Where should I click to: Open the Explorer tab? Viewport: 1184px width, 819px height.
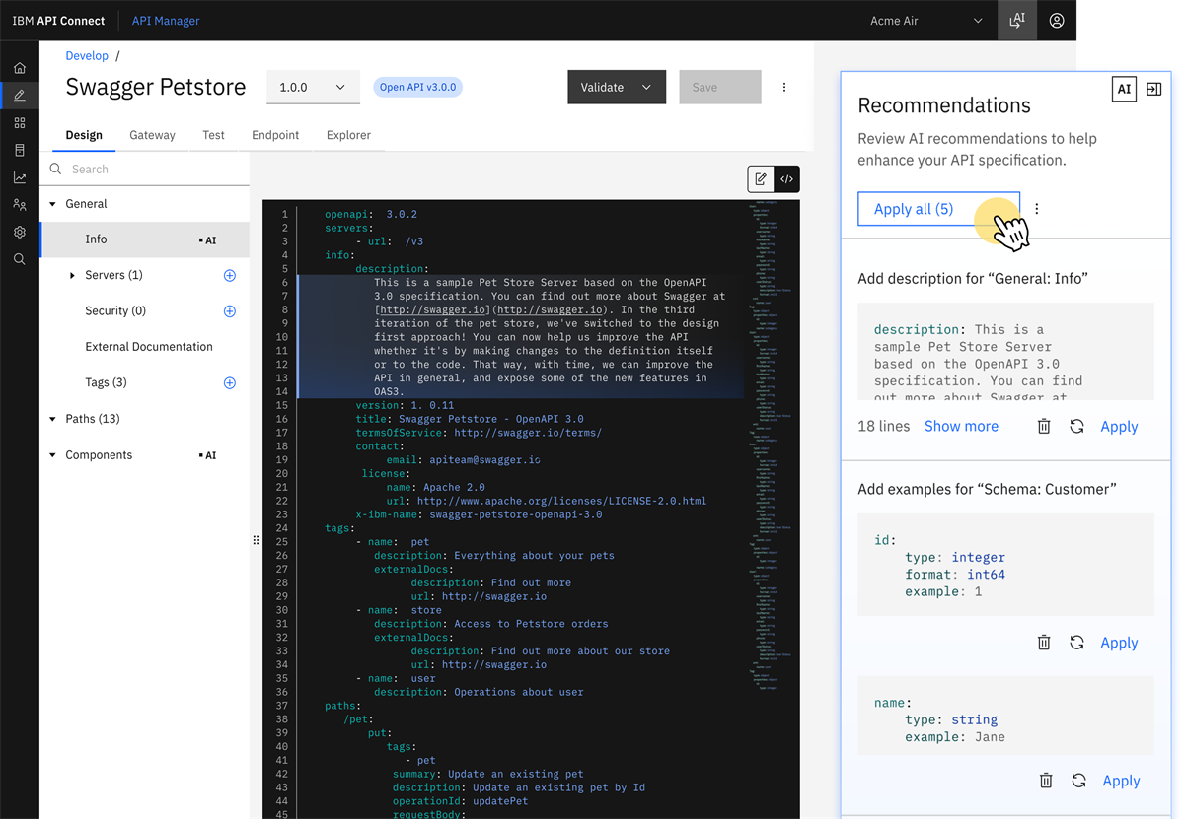(x=348, y=135)
